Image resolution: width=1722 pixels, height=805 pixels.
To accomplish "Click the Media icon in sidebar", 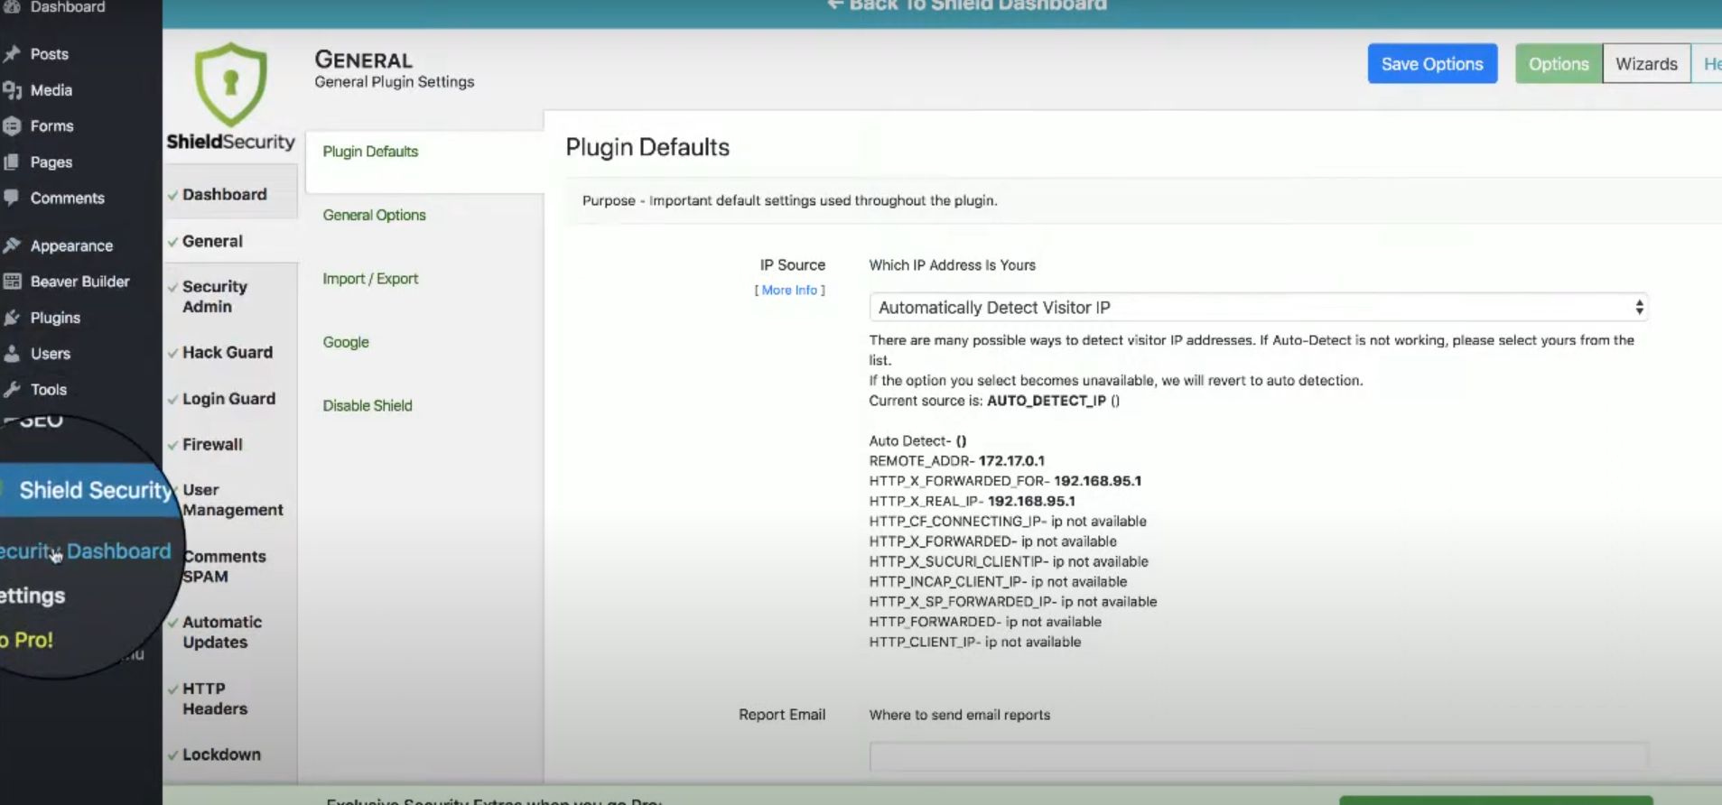I will (12, 90).
